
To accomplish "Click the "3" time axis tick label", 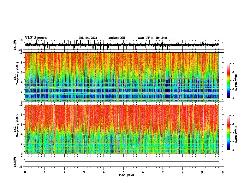I will tap(84, 172).
